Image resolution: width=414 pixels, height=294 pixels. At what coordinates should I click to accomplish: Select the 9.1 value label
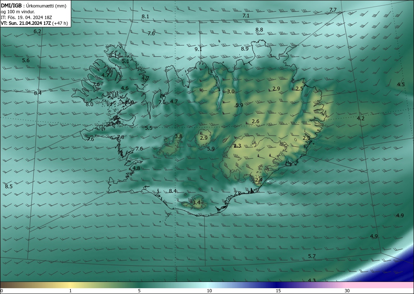(198, 49)
